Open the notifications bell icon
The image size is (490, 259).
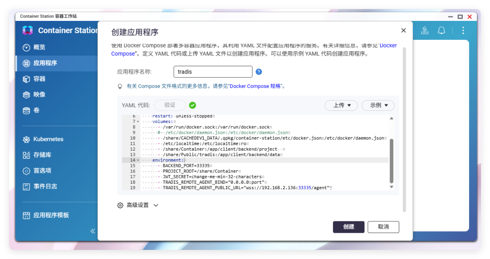coord(441,30)
